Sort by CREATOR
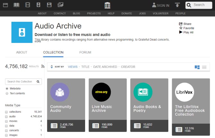215x138 pixels. 128,67
